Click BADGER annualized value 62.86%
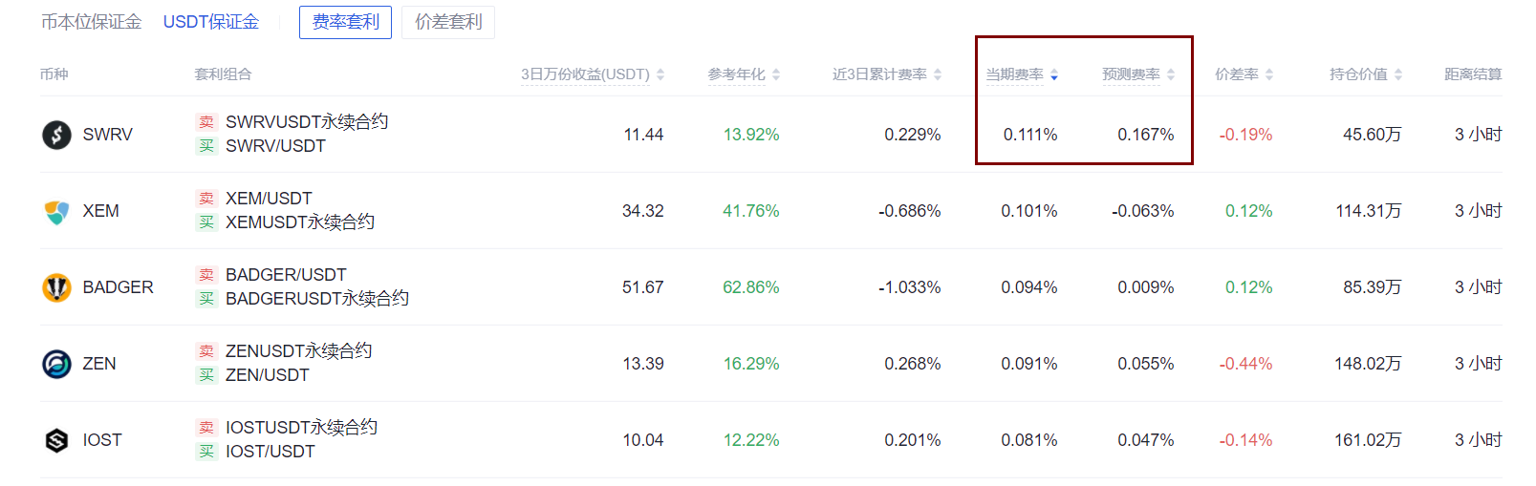 (751, 287)
